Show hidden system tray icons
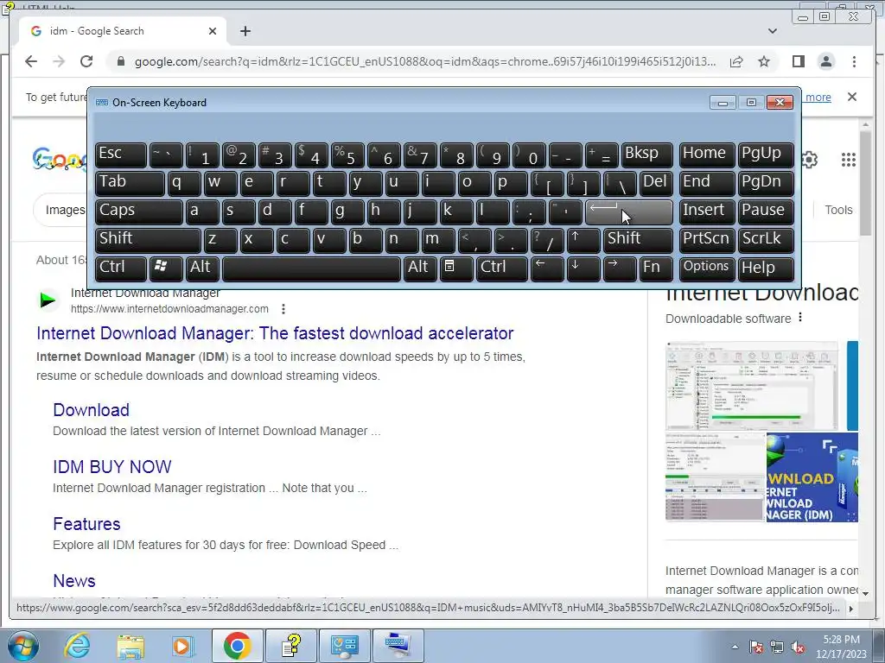The height and width of the screenshot is (663, 885). pyautogui.click(x=735, y=647)
